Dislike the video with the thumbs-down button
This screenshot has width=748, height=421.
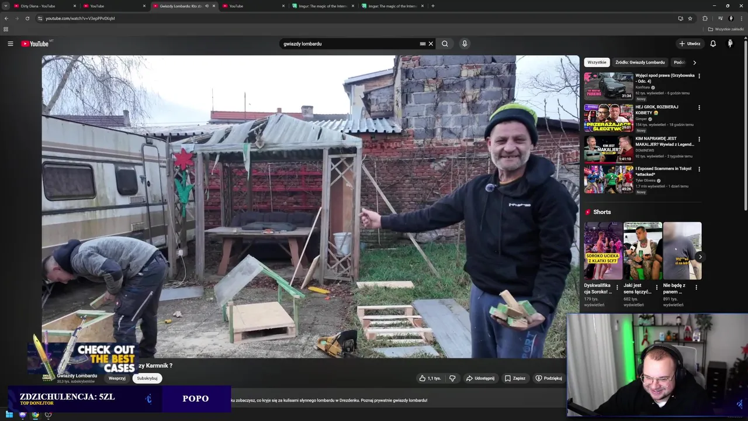pyautogui.click(x=452, y=378)
